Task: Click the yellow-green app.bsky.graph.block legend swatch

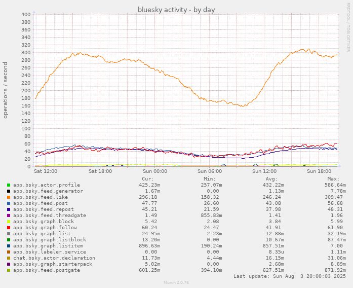Action: tap(9, 222)
